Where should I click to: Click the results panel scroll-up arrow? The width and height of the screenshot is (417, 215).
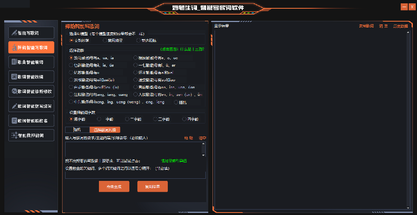(x=408, y=32)
